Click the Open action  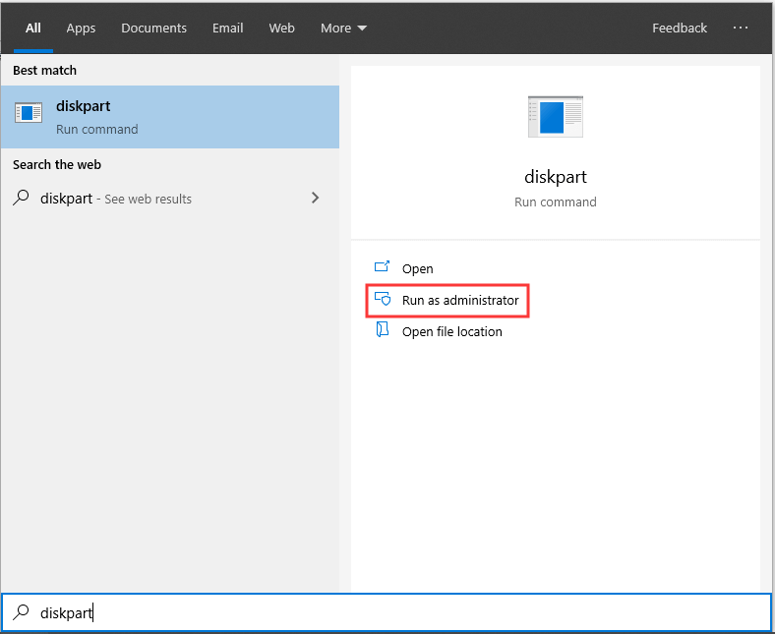[x=417, y=268]
